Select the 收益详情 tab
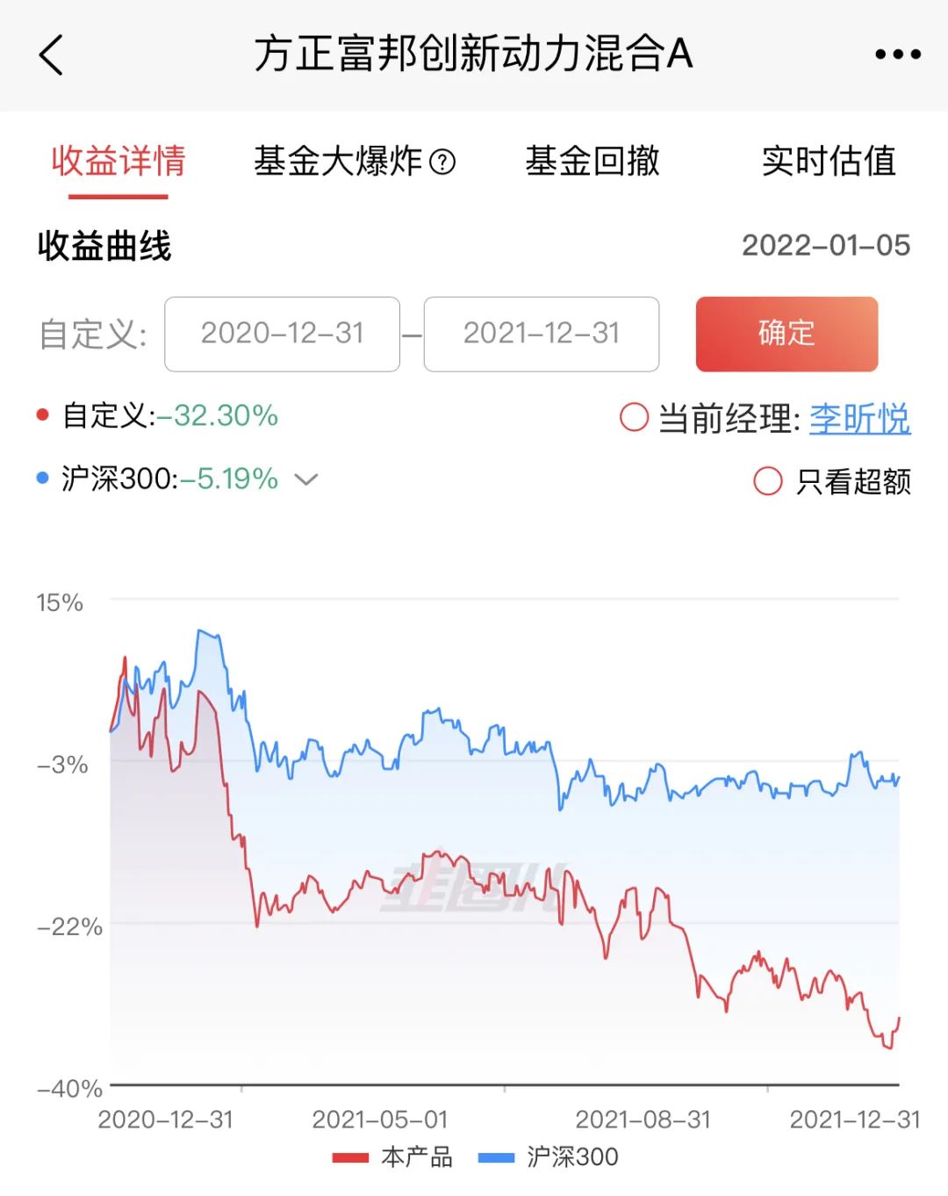948x1196 pixels. pyautogui.click(x=118, y=162)
